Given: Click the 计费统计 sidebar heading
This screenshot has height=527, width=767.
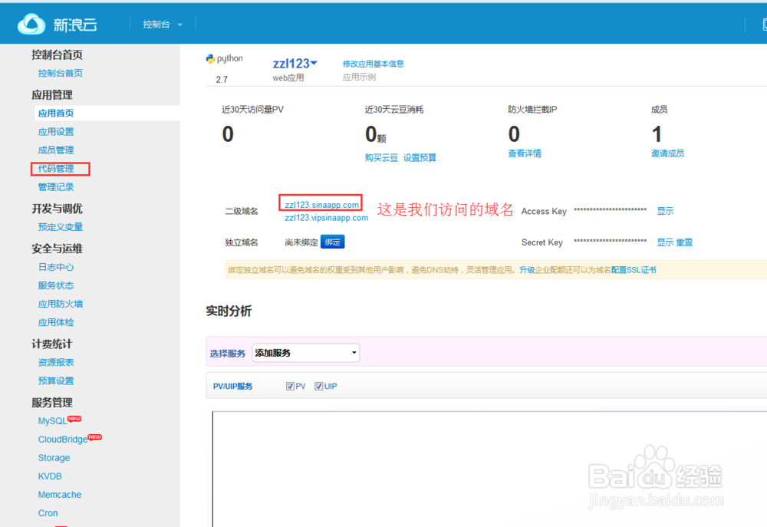Looking at the screenshot, I should pyautogui.click(x=52, y=344).
